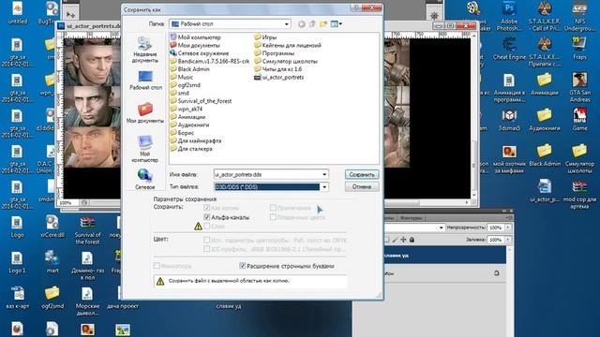This screenshot has width=600, height=337.
Task: Select the Читы для кс 1.6 folder
Action: click(277, 69)
